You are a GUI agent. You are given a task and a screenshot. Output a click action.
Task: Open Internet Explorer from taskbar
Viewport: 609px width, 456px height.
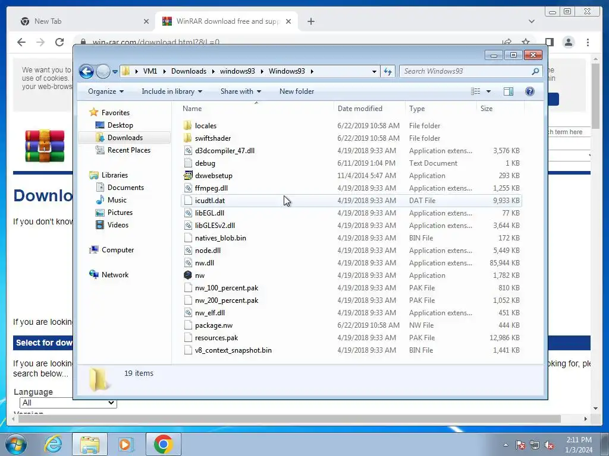tap(53, 444)
